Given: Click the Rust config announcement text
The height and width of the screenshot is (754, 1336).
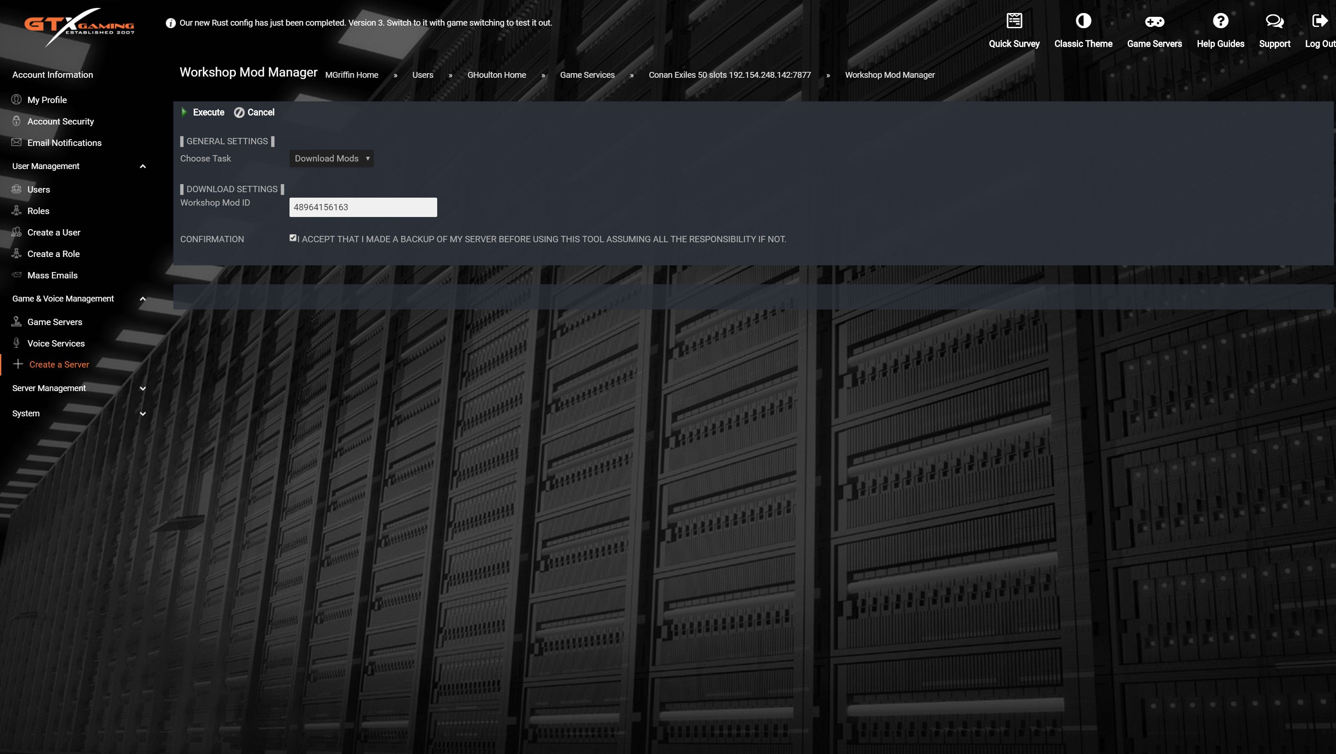Looking at the screenshot, I should tap(366, 23).
